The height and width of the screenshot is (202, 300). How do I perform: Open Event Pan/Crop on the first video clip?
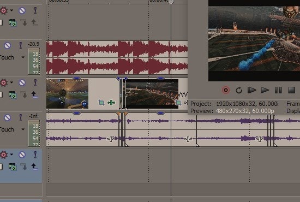tap(101, 103)
